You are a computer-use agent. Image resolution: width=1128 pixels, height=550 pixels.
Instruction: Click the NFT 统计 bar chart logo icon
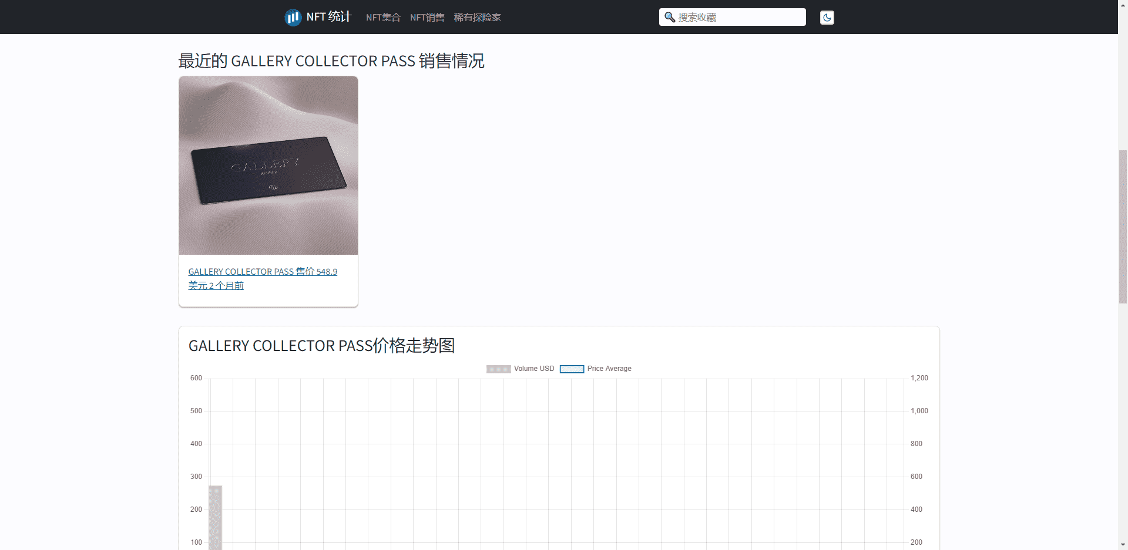[293, 17]
